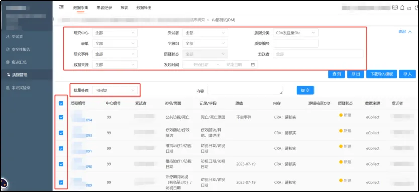The width and height of the screenshot is (419, 192).
Task: Uncheck the checkbox for query ending 091
Action: 61,148
